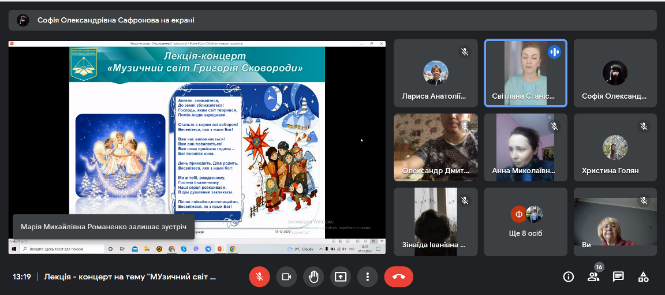Open the chat panel icon
665x295 pixels.
(618, 277)
